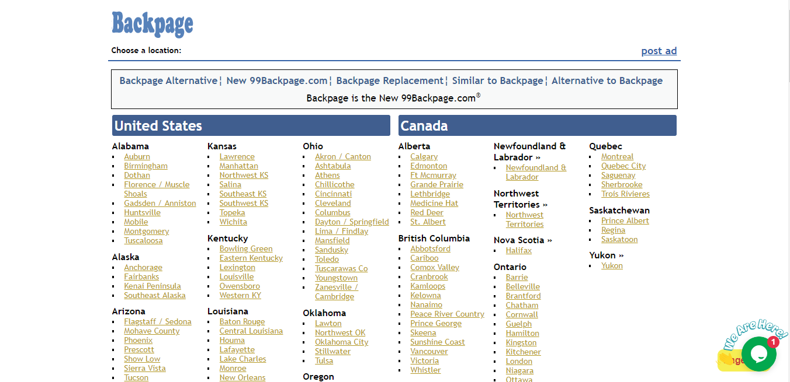Open Alternative to Backpage link
Image resolution: width=790 pixels, height=382 pixels.
(x=607, y=80)
